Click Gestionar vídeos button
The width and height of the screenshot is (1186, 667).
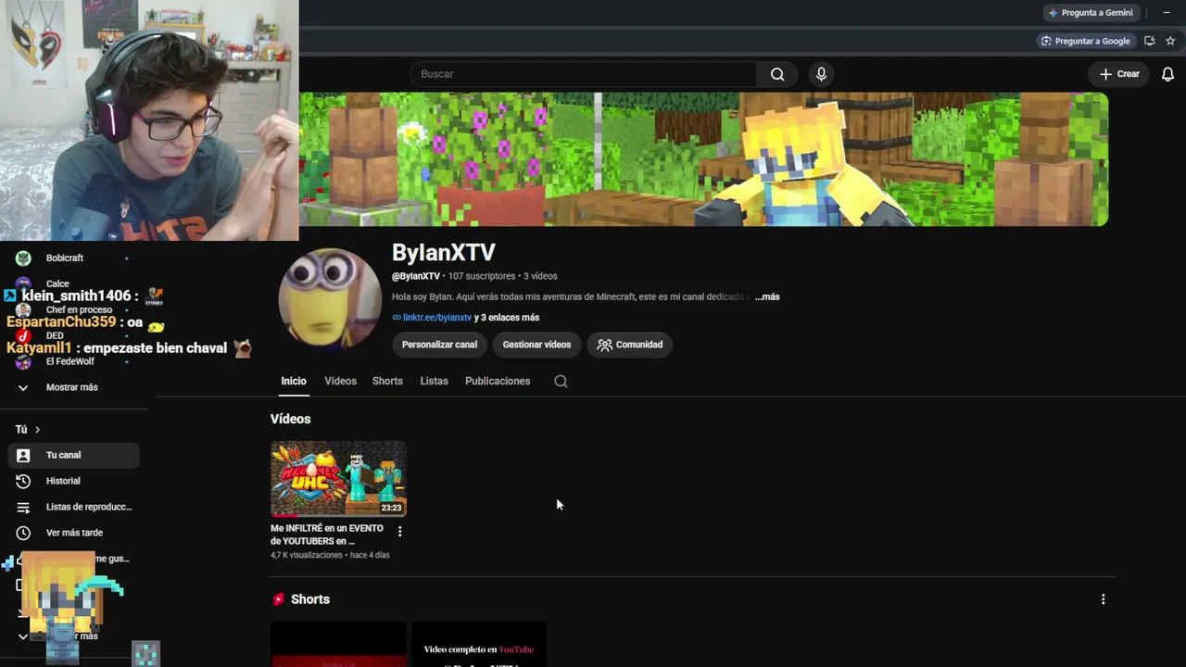[x=536, y=345]
